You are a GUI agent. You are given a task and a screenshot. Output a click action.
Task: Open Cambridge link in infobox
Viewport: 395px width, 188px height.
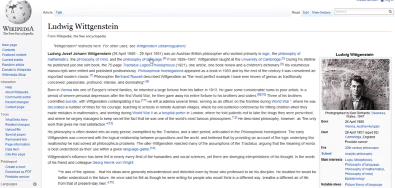tap(353, 137)
